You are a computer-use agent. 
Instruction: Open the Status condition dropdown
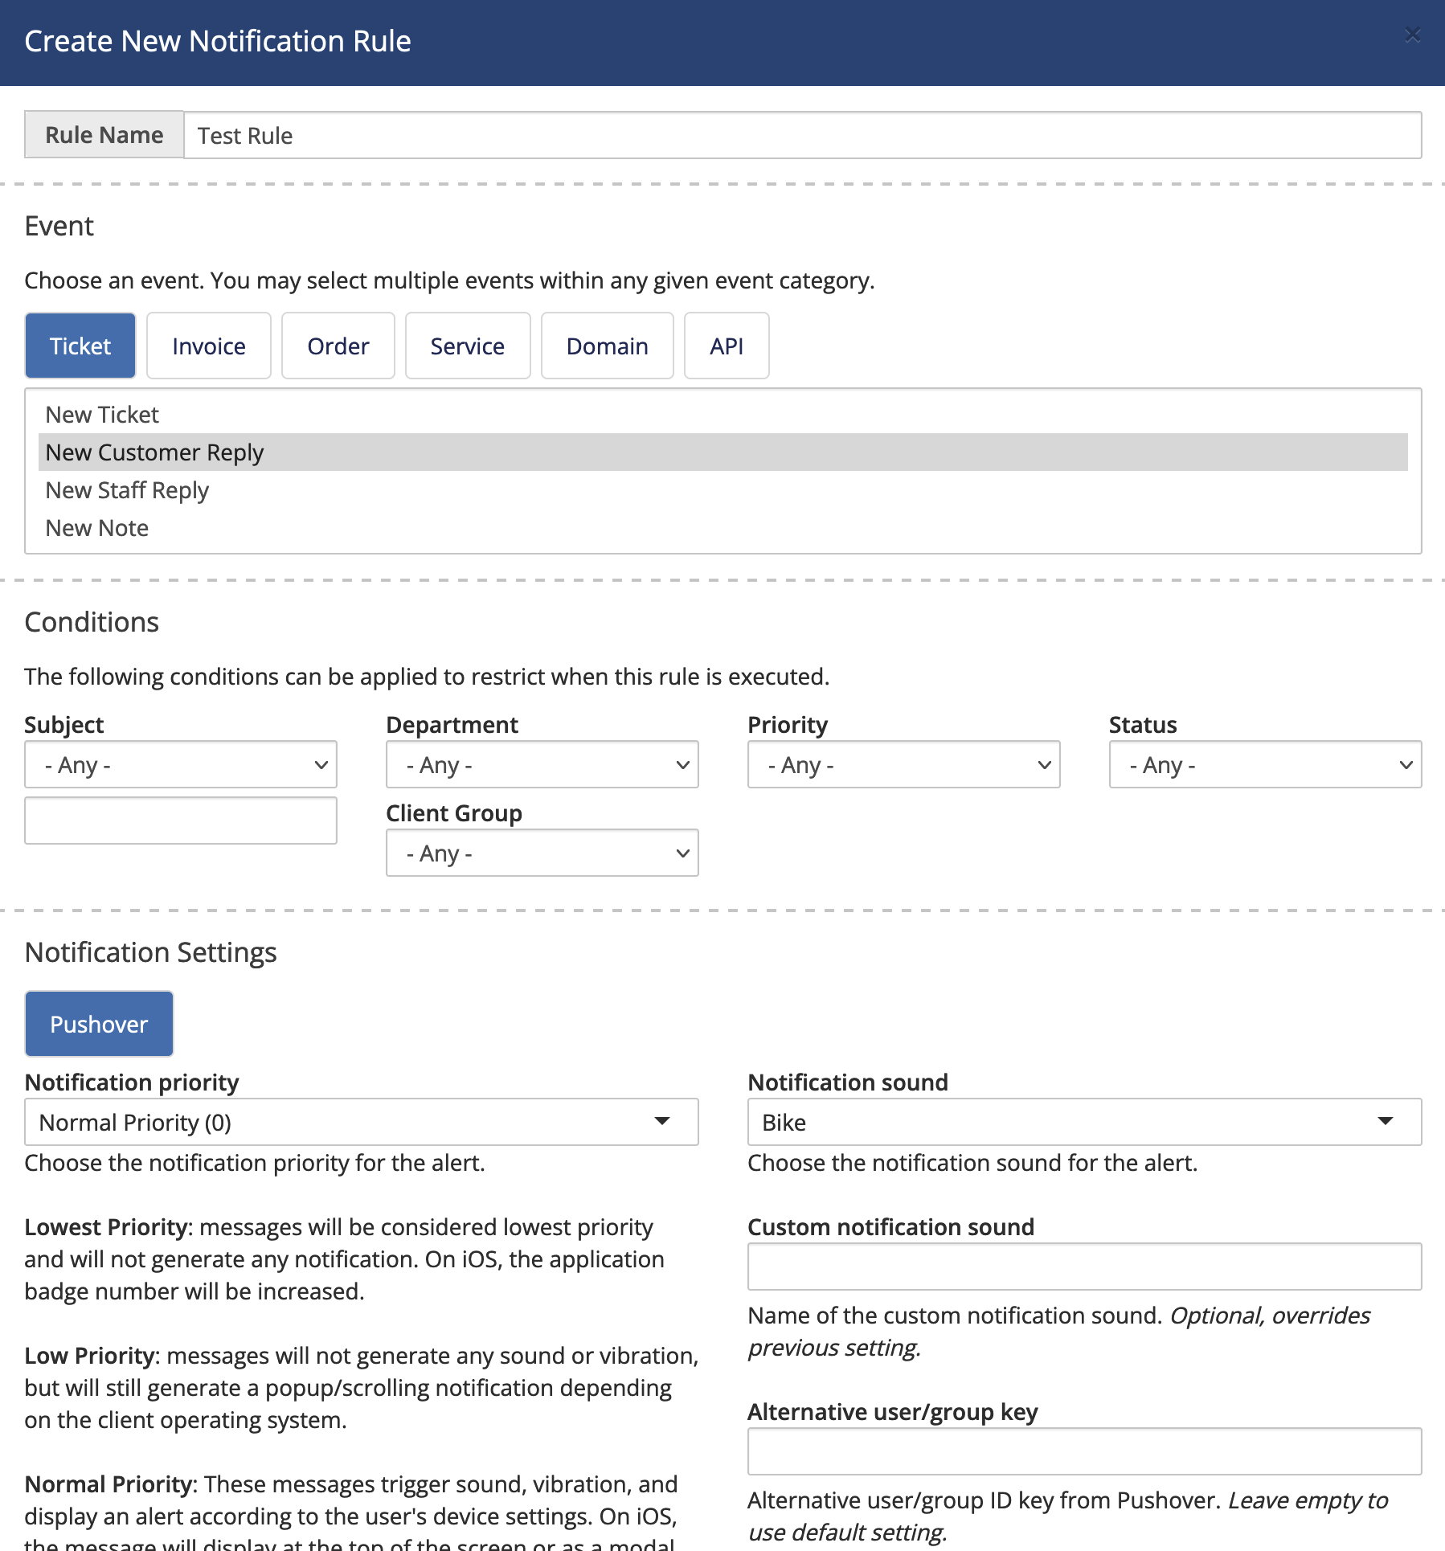tap(1264, 764)
